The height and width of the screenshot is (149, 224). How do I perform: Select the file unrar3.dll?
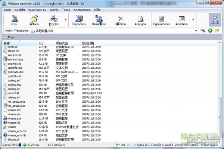click(13, 93)
